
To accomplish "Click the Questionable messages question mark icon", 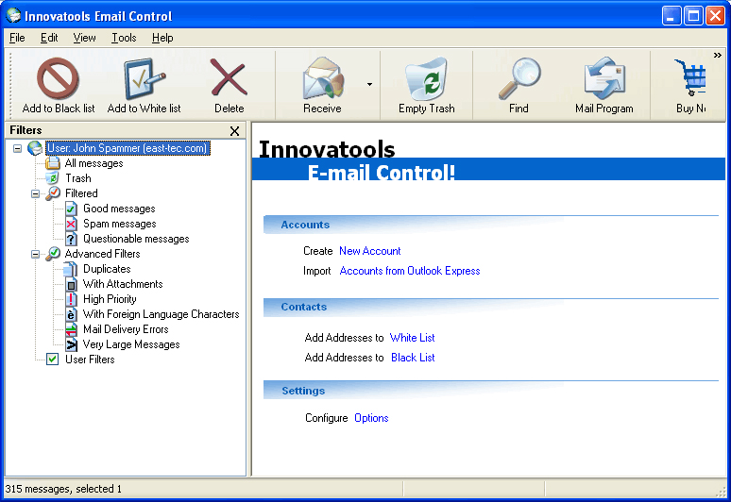I will [x=71, y=239].
